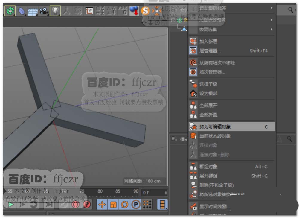The width and height of the screenshot is (299, 218).
Task: Click the orange S plugin icon
Action: coord(145,11)
